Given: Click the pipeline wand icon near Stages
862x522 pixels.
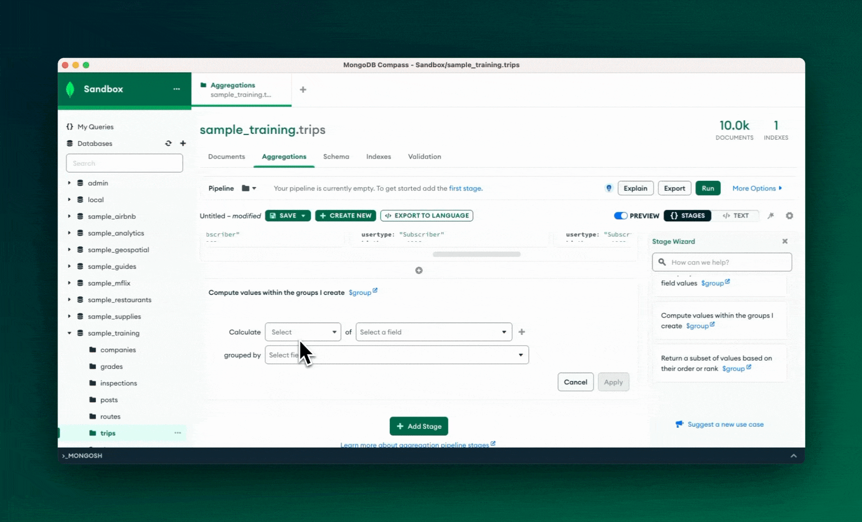Looking at the screenshot, I should [771, 216].
